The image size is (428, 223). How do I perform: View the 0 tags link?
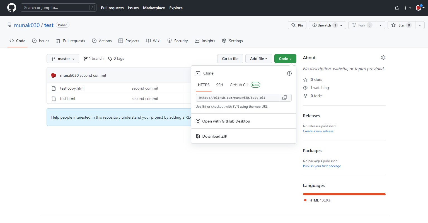click(116, 59)
